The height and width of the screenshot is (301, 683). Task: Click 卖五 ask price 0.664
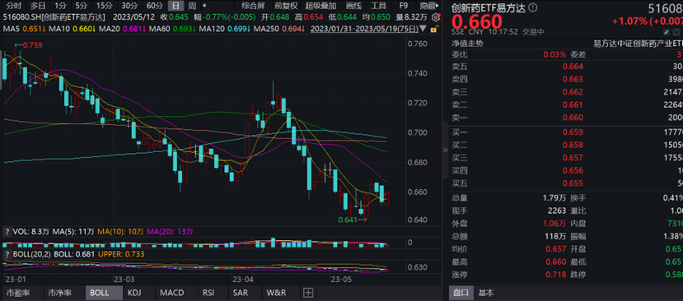click(x=573, y=67)
